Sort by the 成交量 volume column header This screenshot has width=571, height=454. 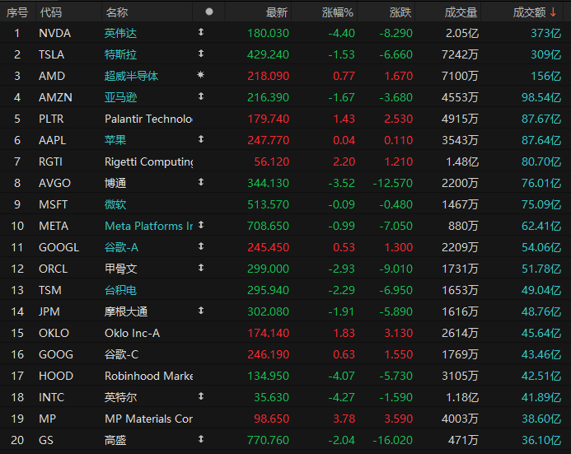point(461,12)
